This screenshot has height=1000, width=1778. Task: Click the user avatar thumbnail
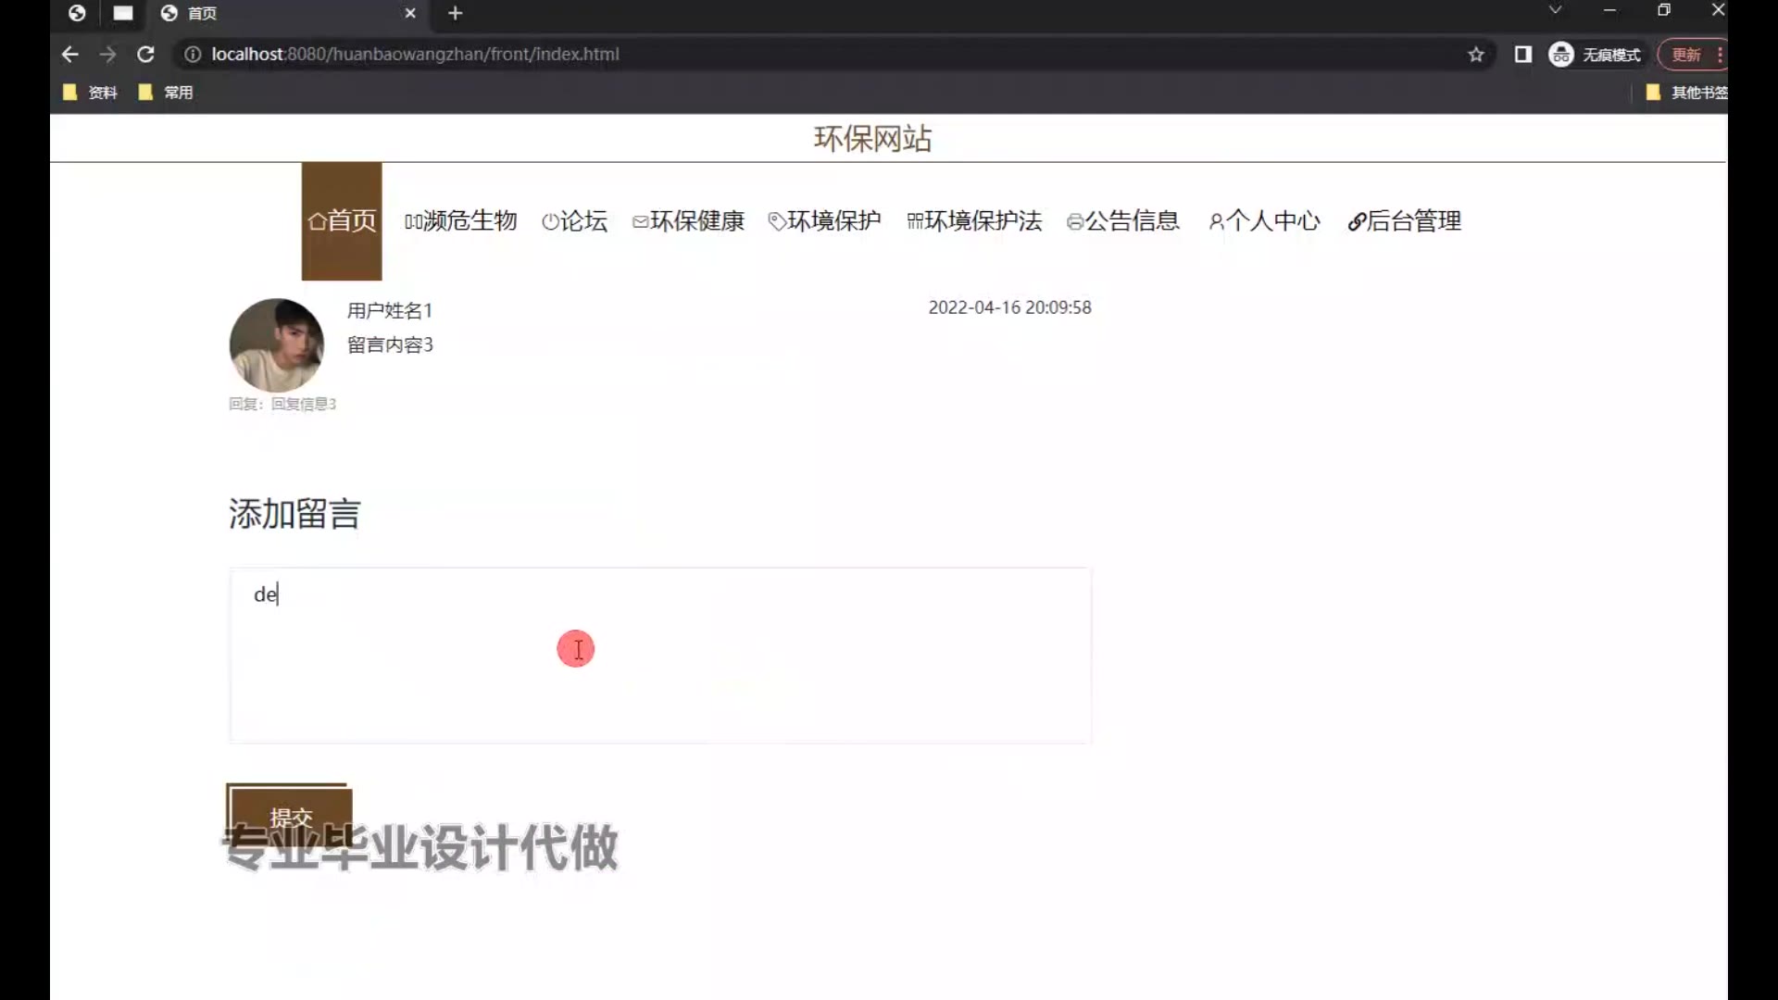pyautogui.click(x=276, y=344)
